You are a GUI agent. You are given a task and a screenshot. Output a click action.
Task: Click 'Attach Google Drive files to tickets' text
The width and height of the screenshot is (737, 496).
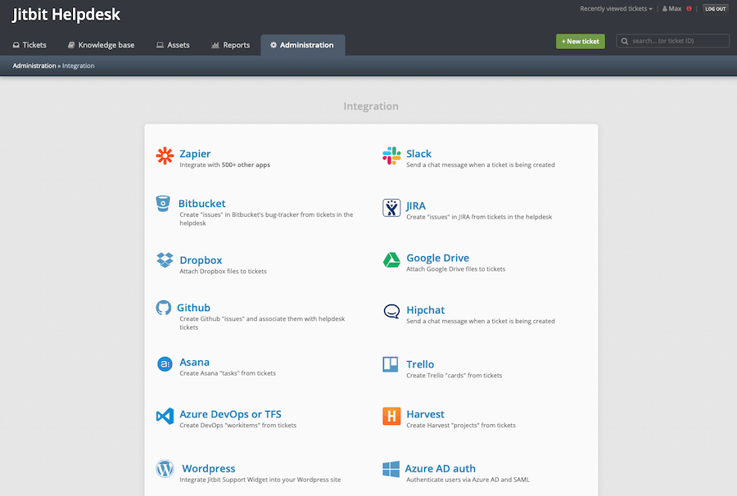tap(455, 268)
